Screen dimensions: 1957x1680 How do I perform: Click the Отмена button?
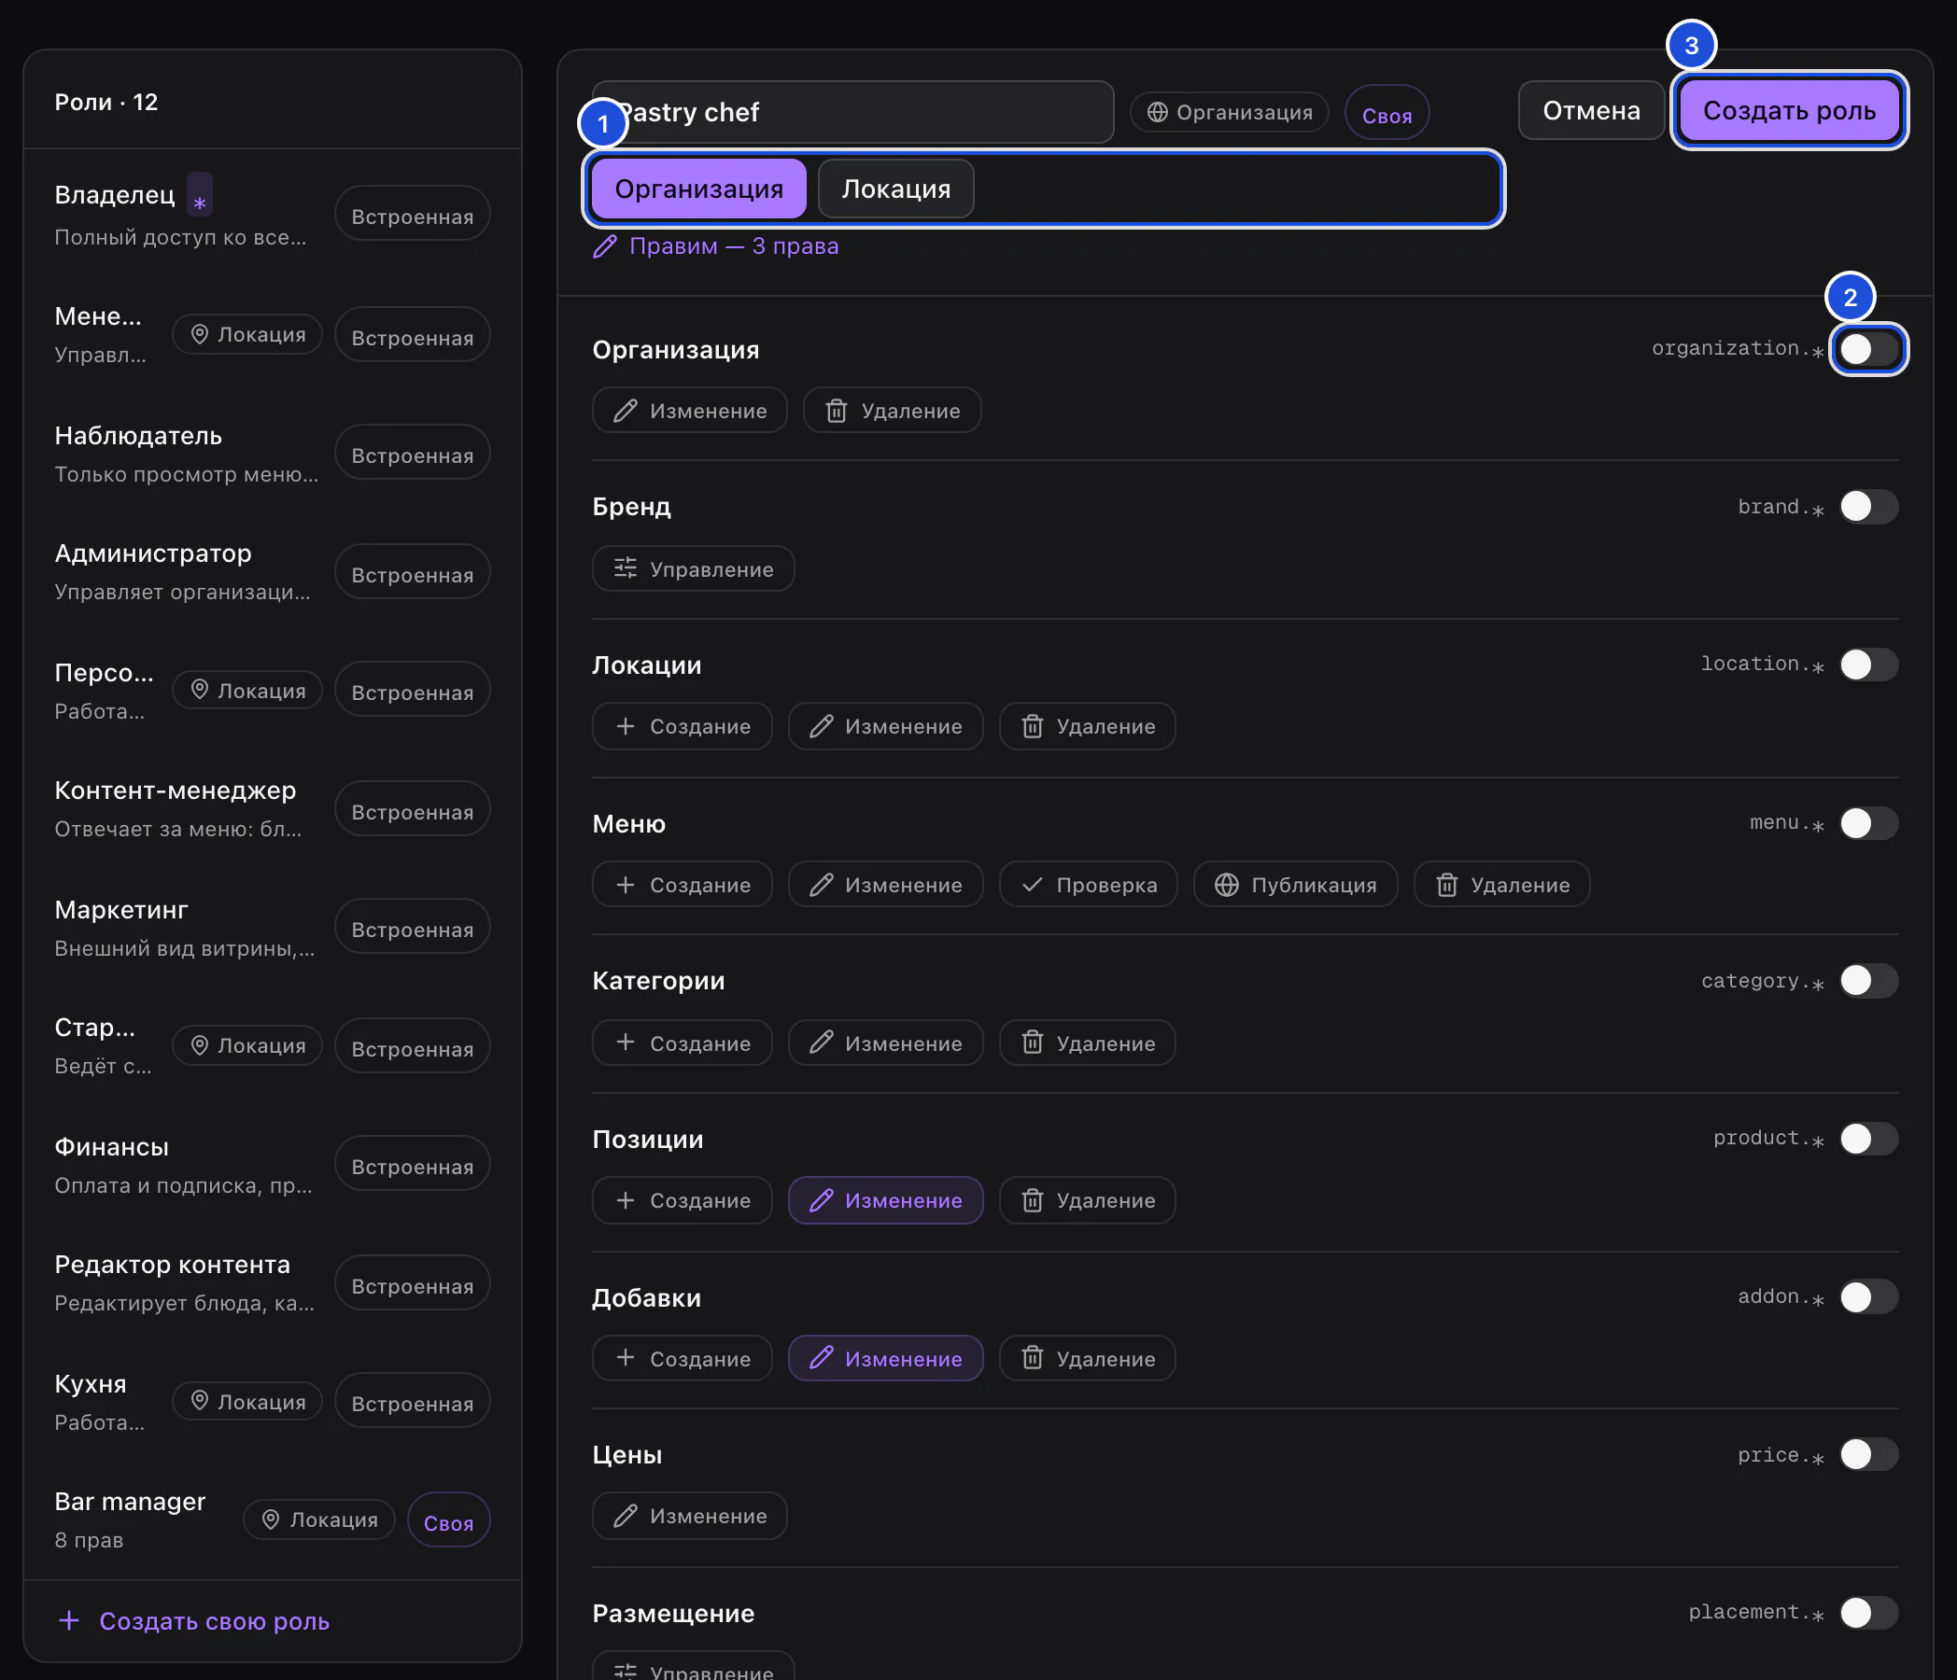[x=1591, y=110]
